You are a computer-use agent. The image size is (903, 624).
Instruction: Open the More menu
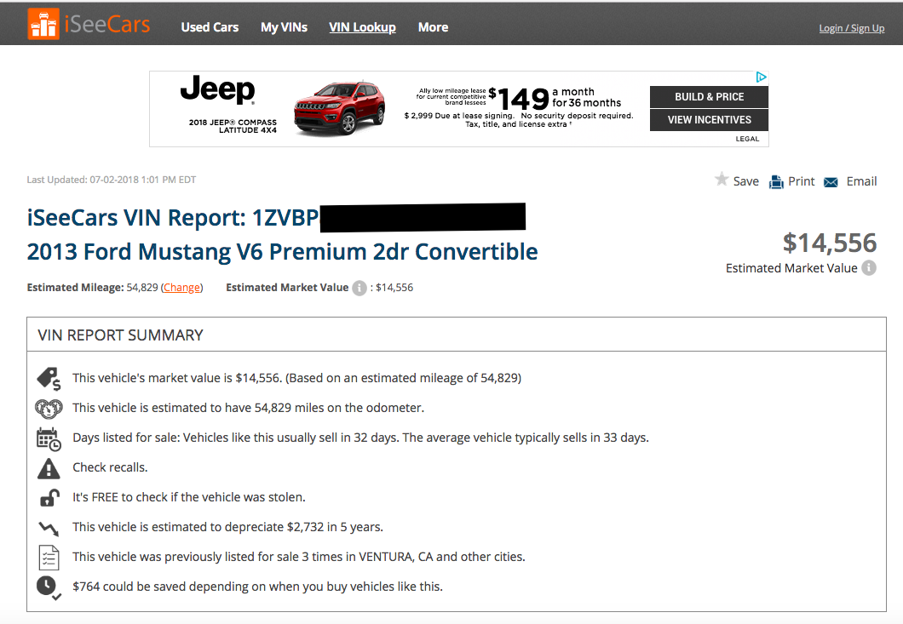[433, 27]
